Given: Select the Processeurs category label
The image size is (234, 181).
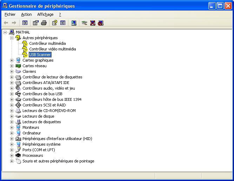Looking at the screenshot, I should point(33,155).
